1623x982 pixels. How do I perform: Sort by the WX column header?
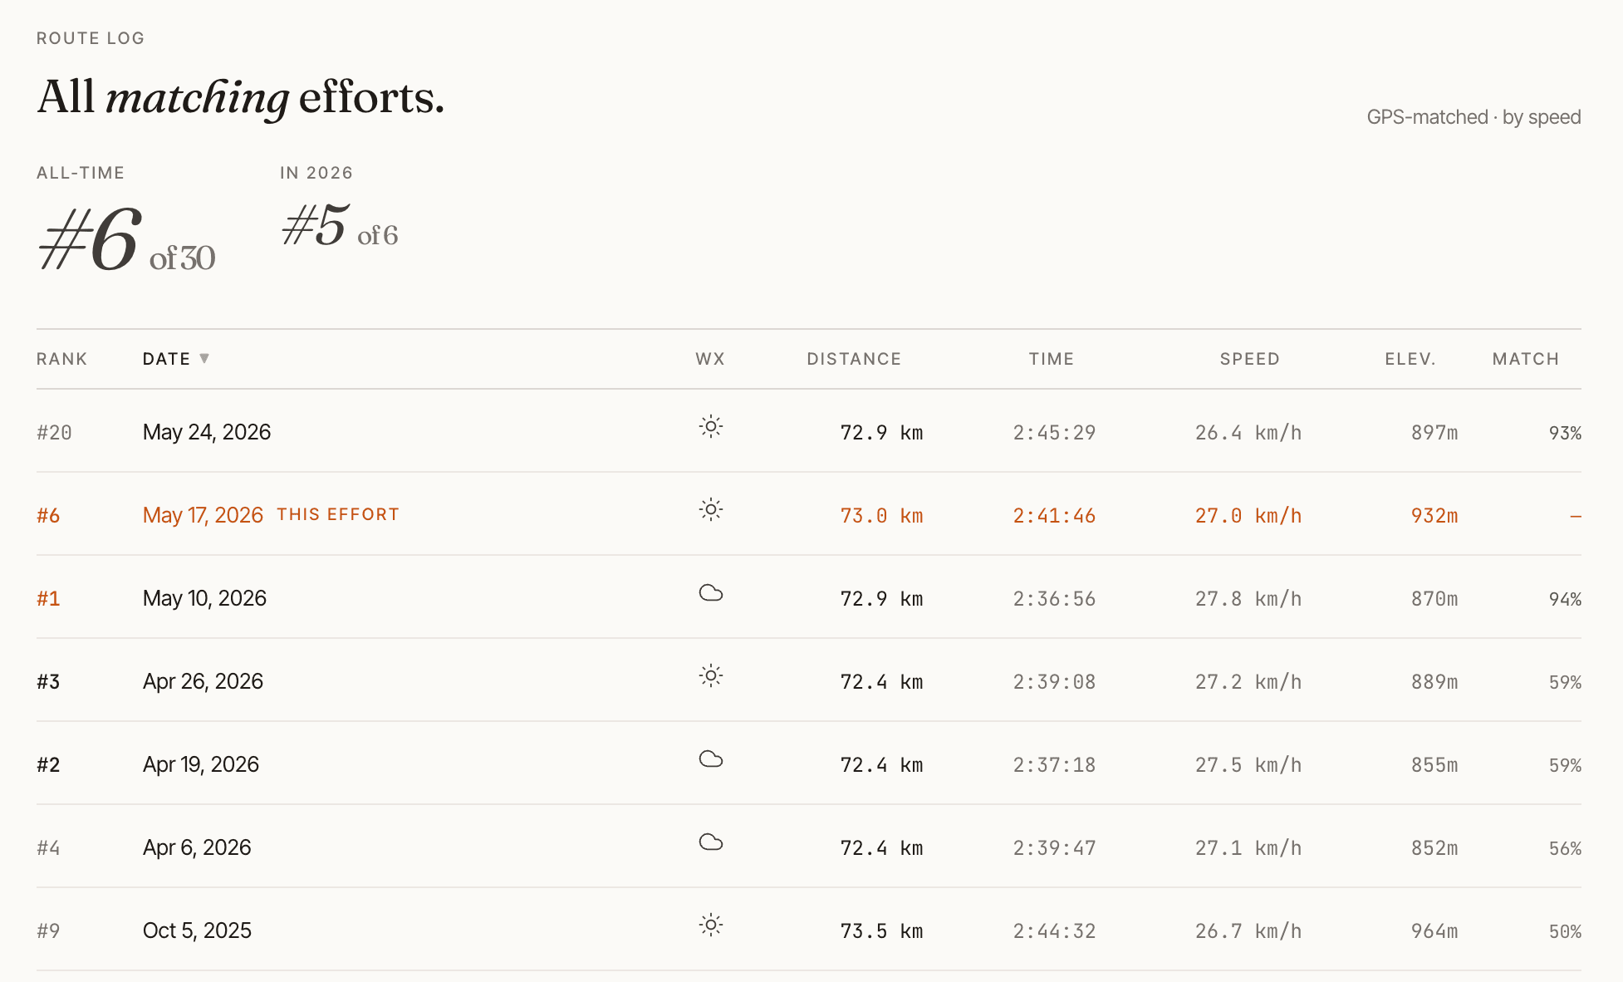click(710, 359)
